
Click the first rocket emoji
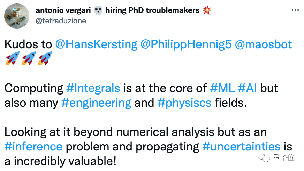12,59
